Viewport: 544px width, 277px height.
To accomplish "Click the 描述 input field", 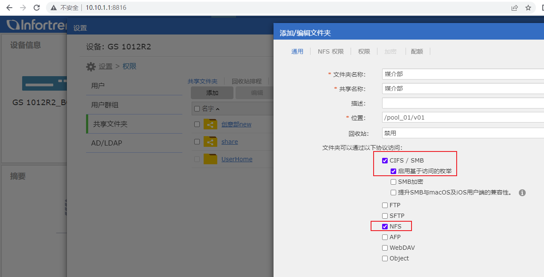I will (x=463, y=103).
